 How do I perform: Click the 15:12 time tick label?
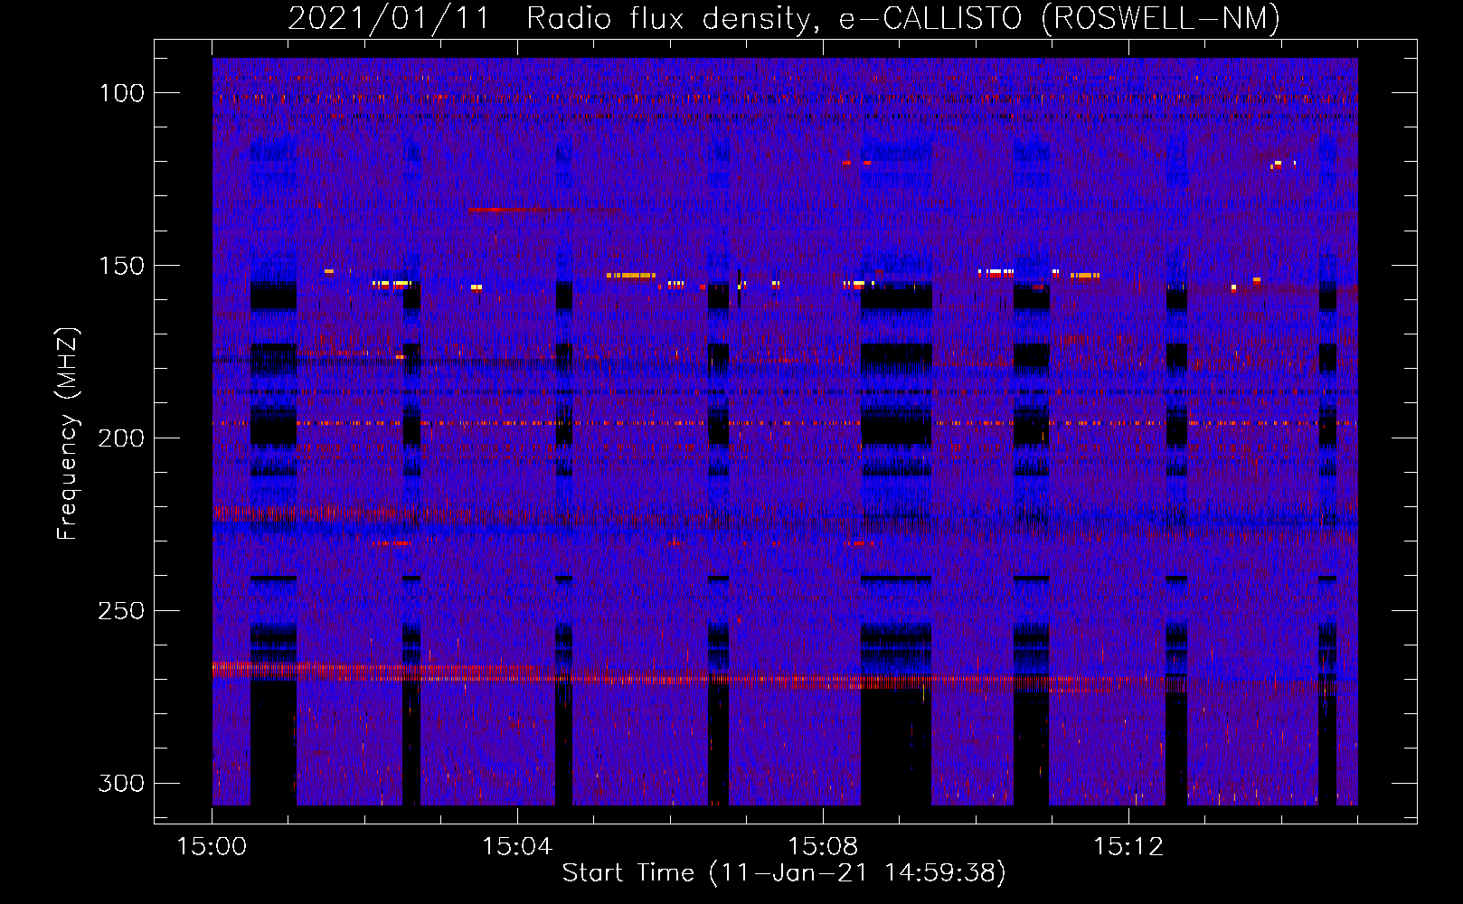1128,847
